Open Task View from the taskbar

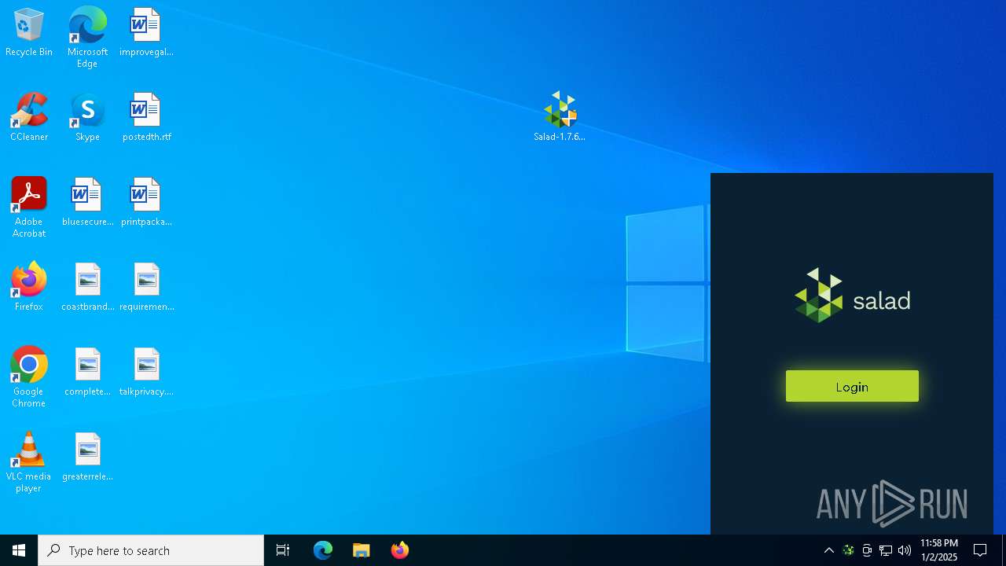283,550
